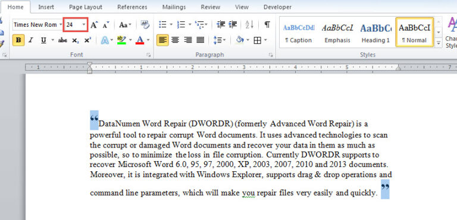Screen dimensions: 457x220
Task: Expand the styles gallery More arrow
Action: 439,43
